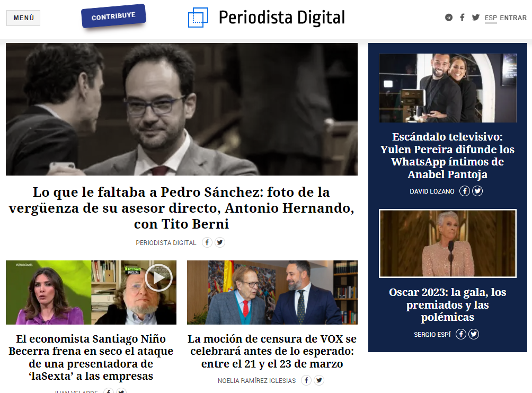
Task: Click the CONTRIBUYE button
Action: (114, 16)
